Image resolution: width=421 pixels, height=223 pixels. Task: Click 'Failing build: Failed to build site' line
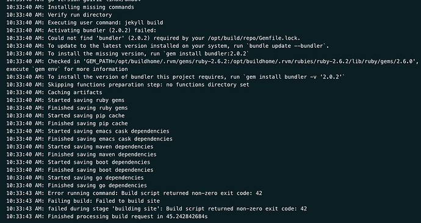[83, 201]
